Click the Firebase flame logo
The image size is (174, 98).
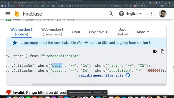tap(17, 14)
